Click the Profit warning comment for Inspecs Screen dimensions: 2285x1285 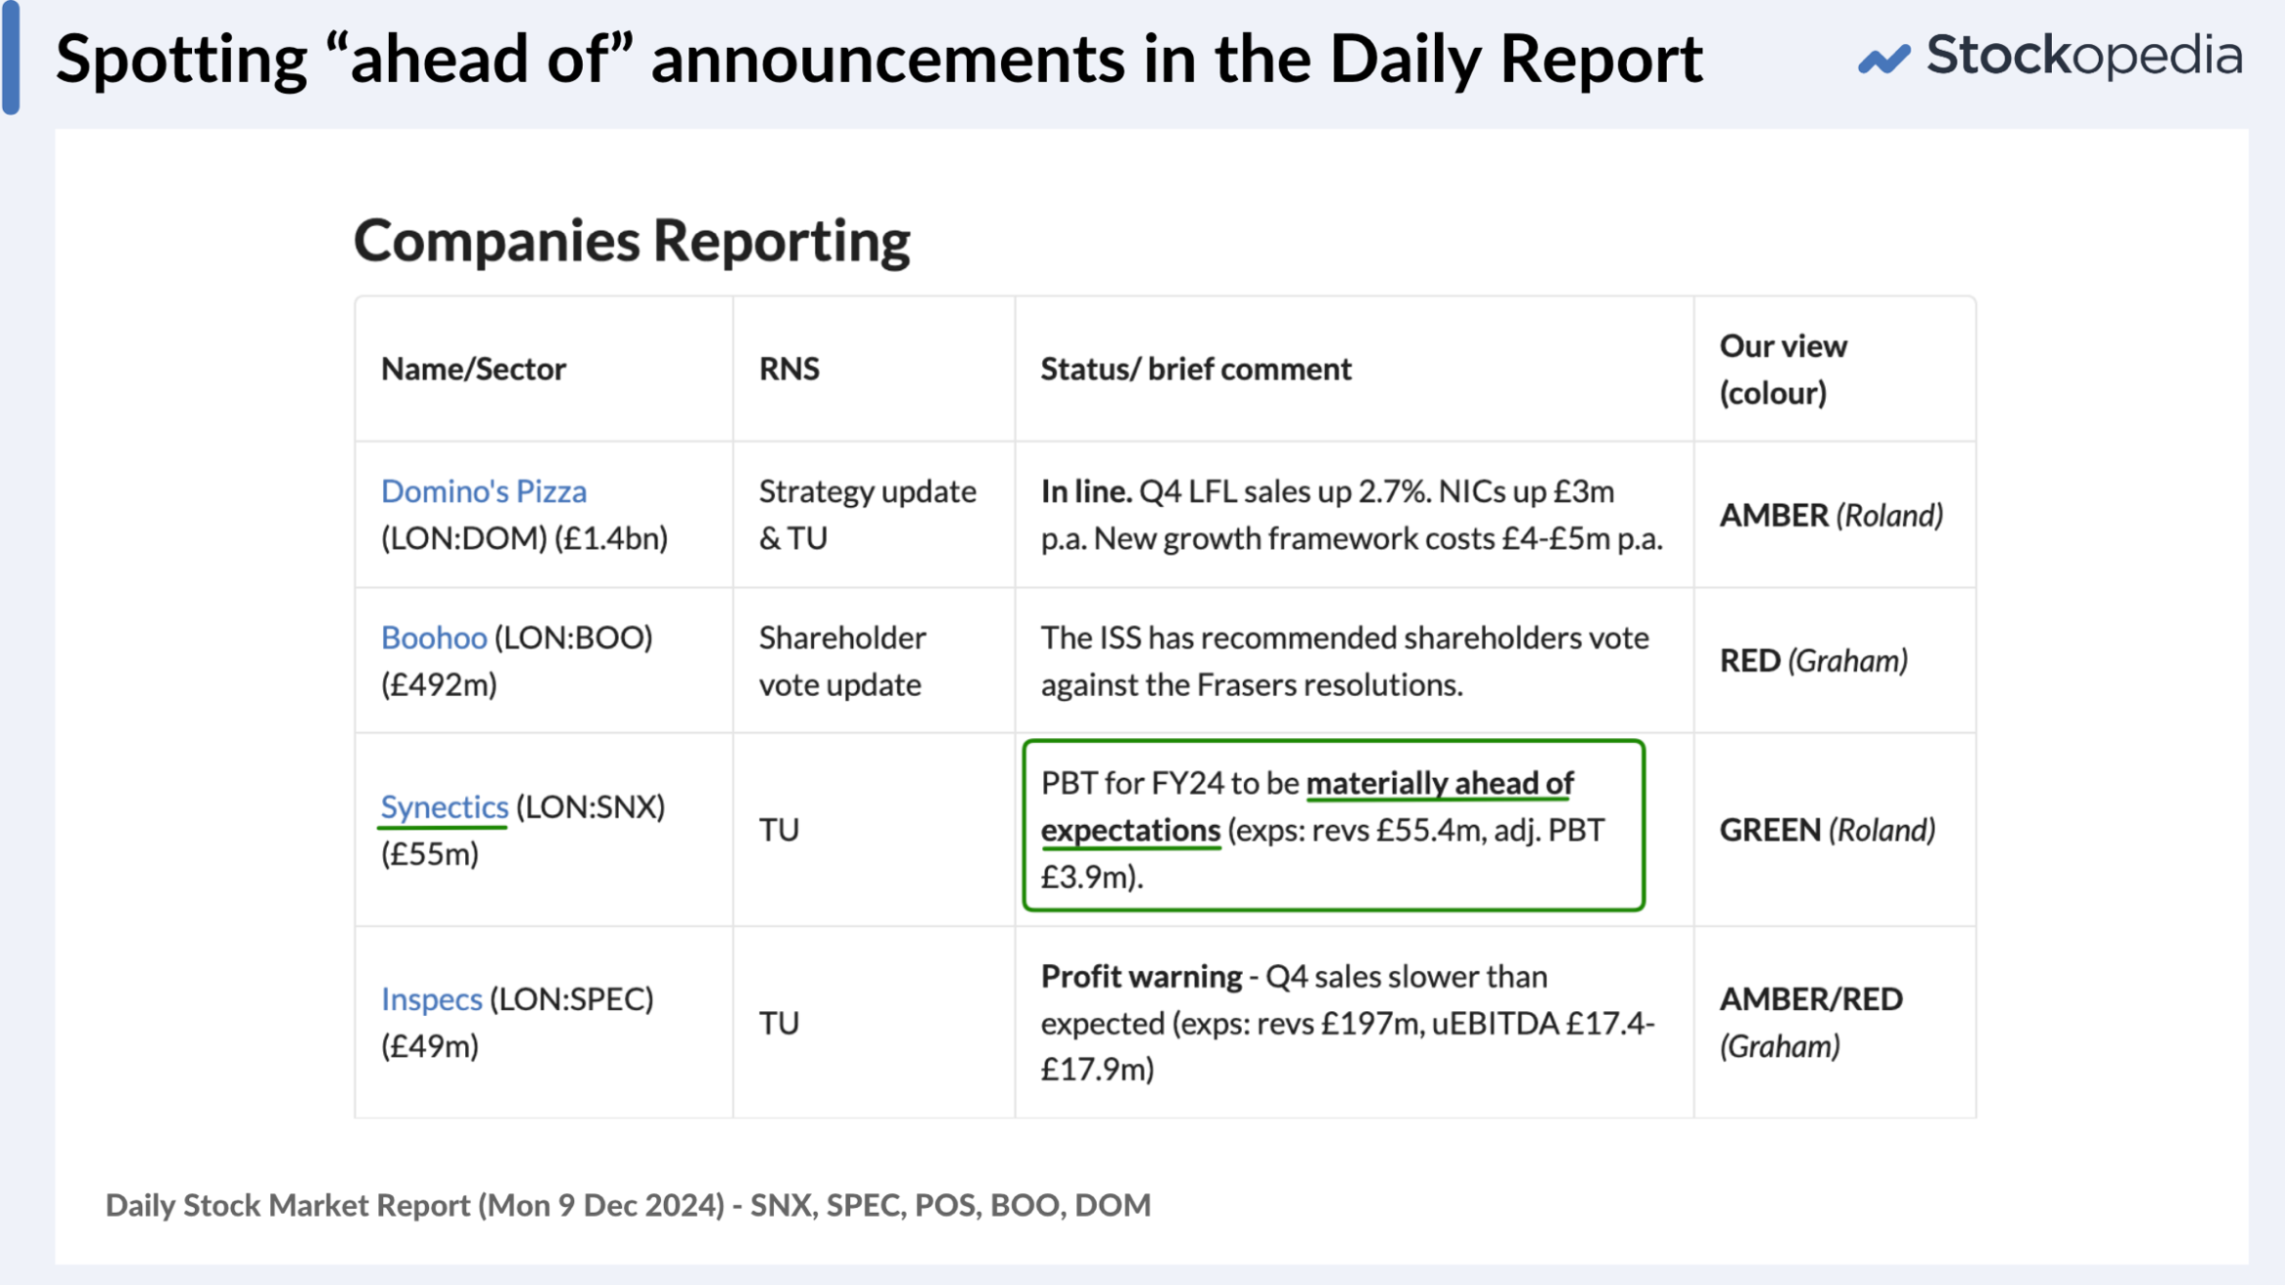1347,1022
